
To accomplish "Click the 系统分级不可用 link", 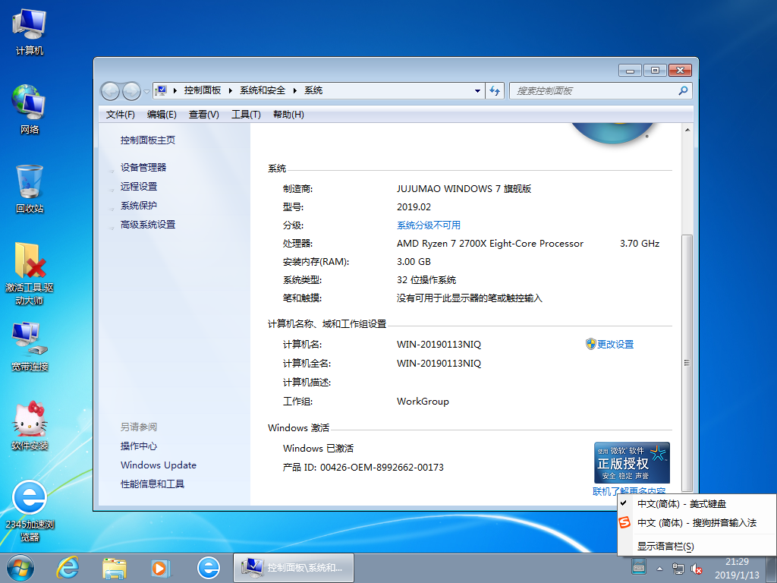I will click(x=429, y=225).
